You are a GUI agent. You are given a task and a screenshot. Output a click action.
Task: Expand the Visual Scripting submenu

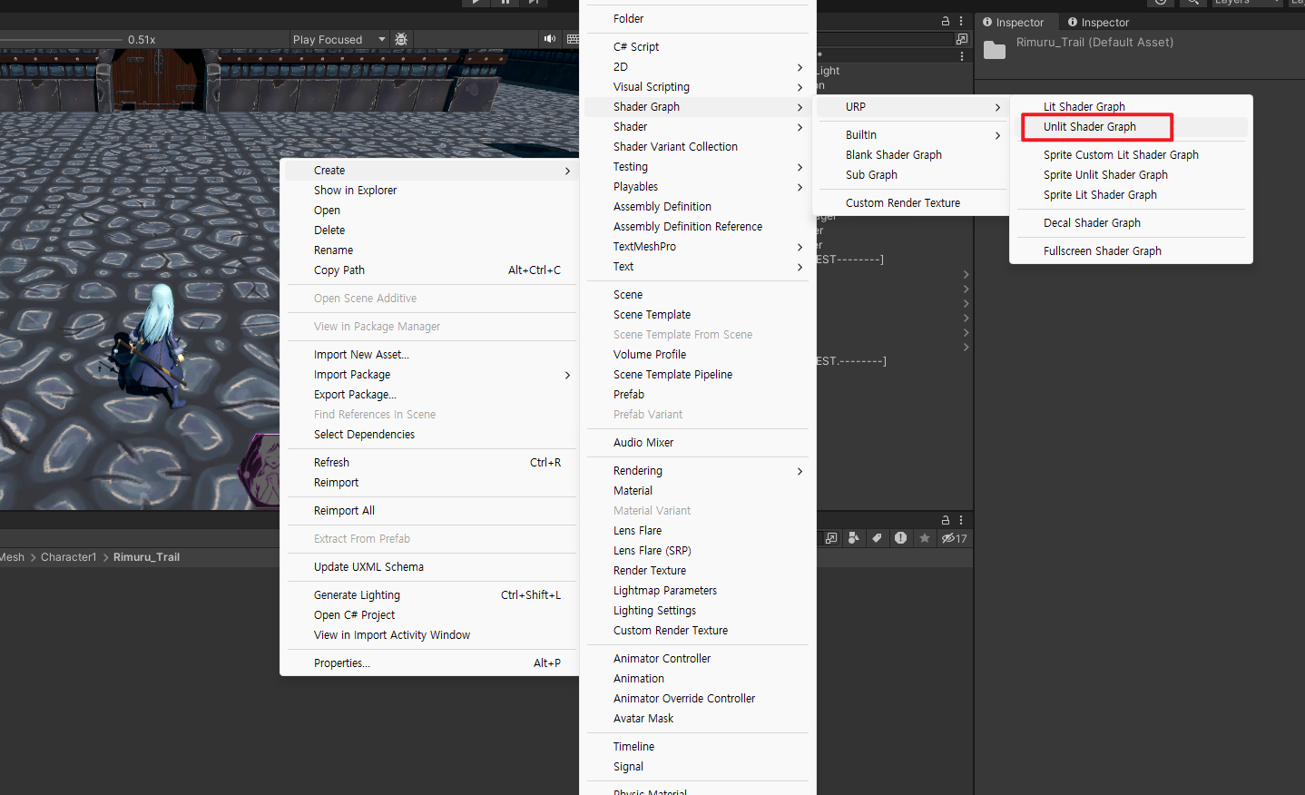coord(697,86)
